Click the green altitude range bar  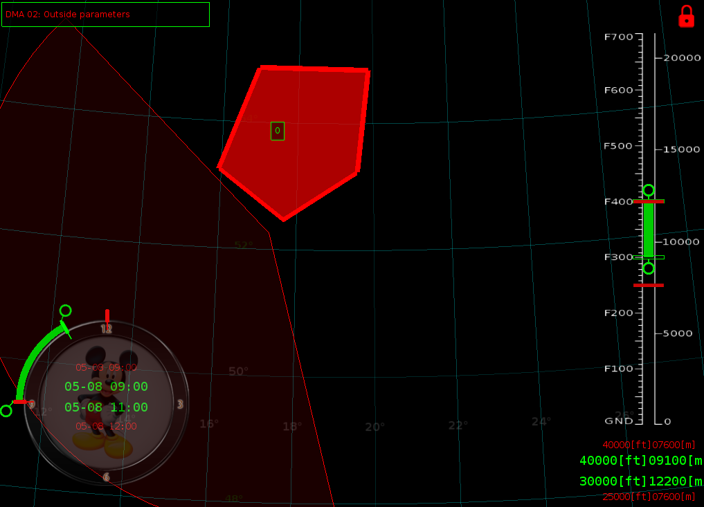[x=649, y=229]
